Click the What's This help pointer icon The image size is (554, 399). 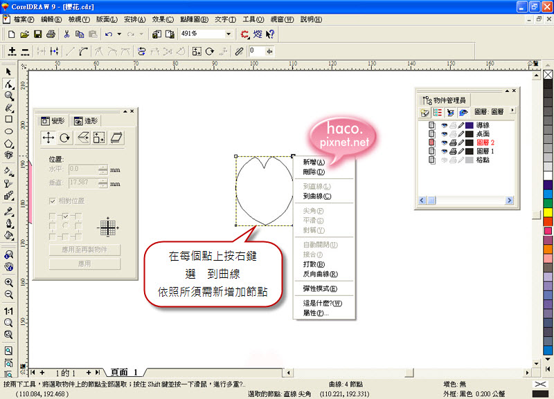coord(270,34)
